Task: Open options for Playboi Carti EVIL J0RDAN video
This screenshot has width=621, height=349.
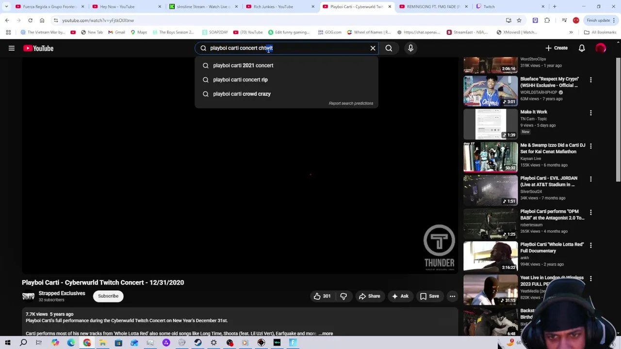Action: click(x=590, y=179)
